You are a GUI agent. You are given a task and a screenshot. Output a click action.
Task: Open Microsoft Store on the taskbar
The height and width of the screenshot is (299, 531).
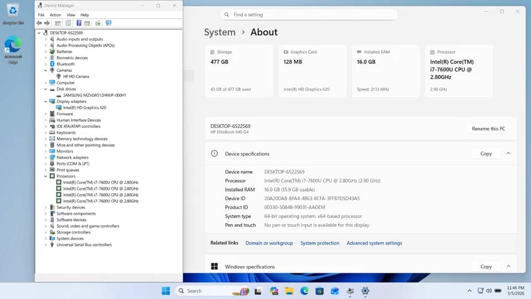coord(319,291)
